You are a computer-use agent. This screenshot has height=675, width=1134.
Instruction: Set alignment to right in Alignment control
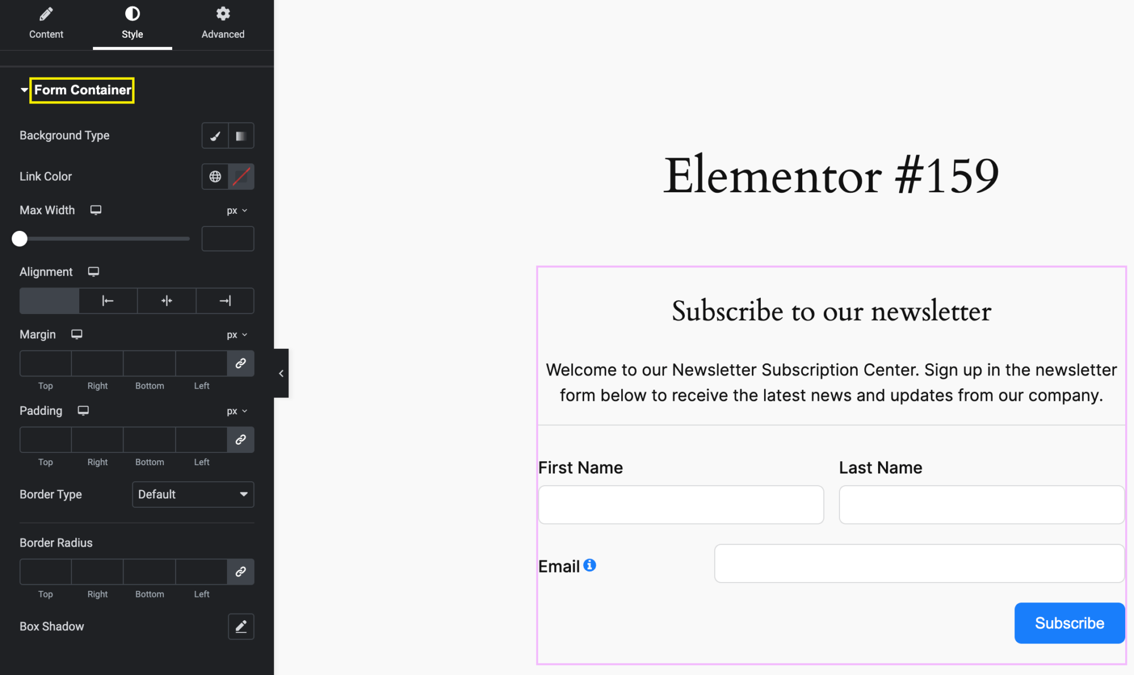[x=224, y=301]
